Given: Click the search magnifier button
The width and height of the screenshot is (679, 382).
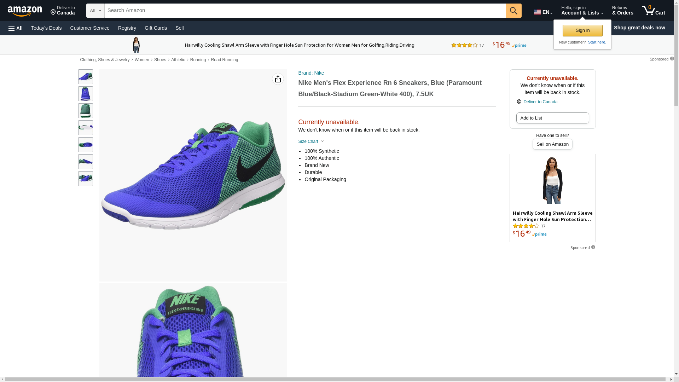Looking at the screenshot, I should point(513,11).
